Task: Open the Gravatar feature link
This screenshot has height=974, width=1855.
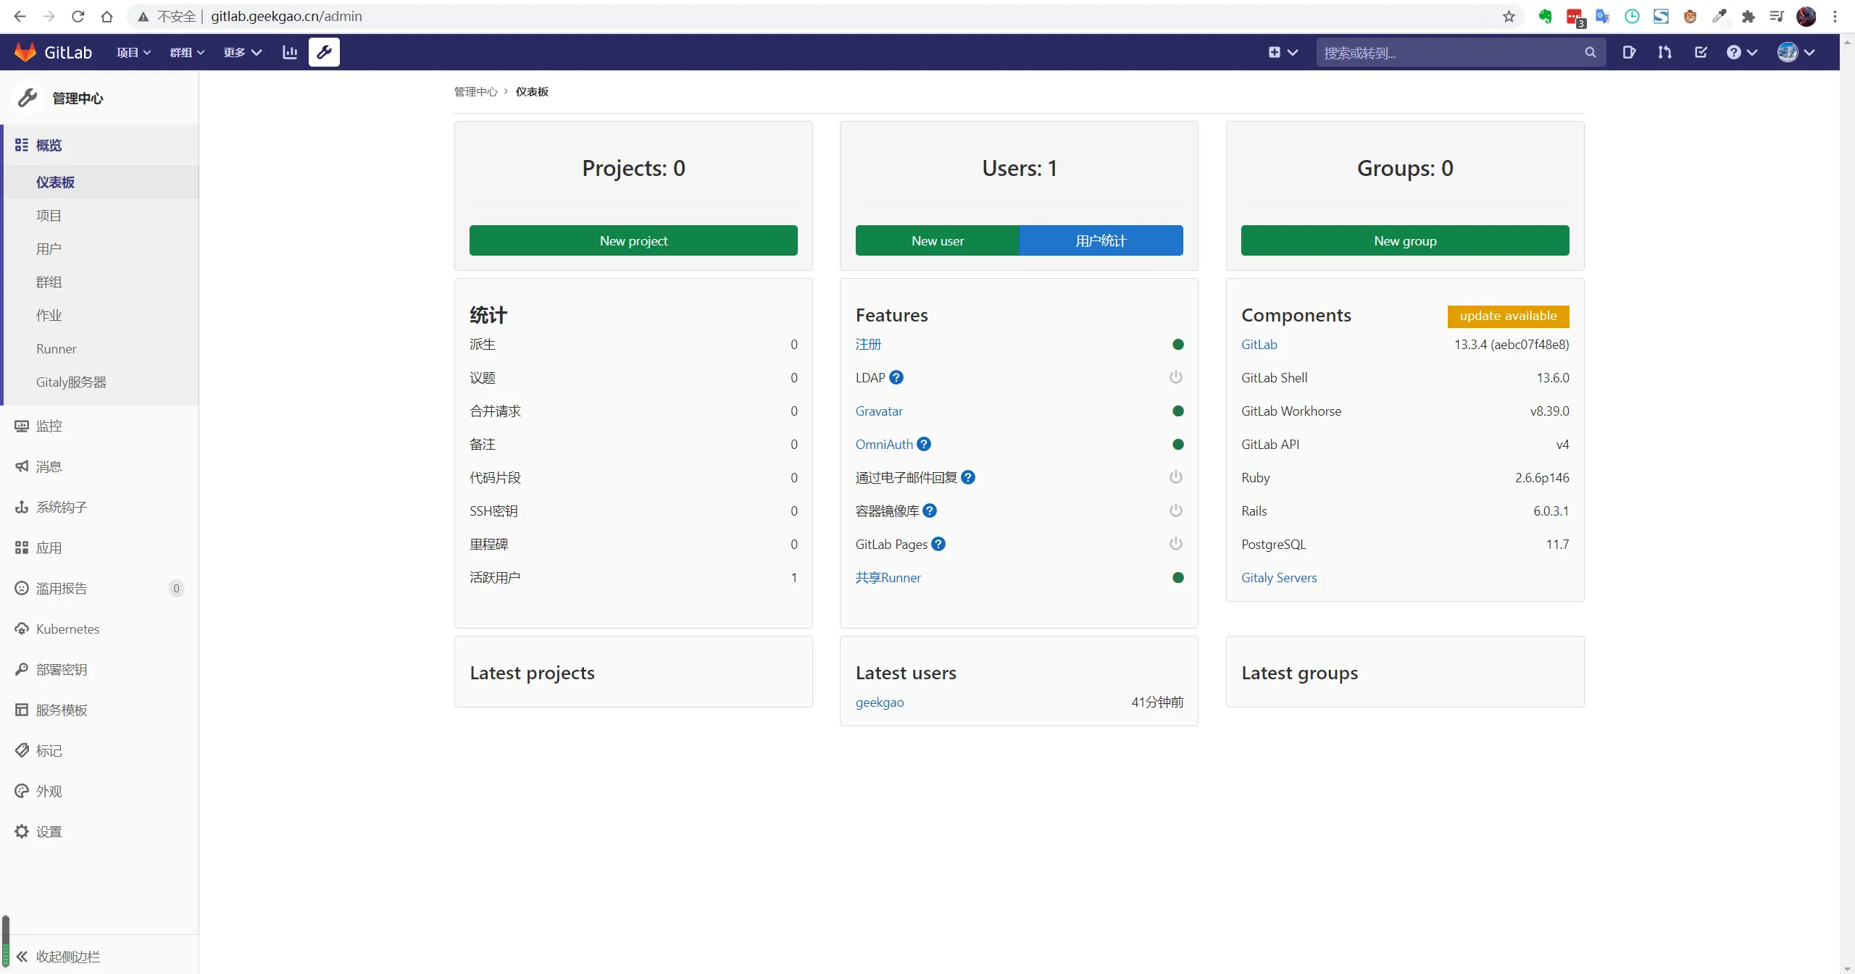Action: pyautogui.click(x=879, y=411)
